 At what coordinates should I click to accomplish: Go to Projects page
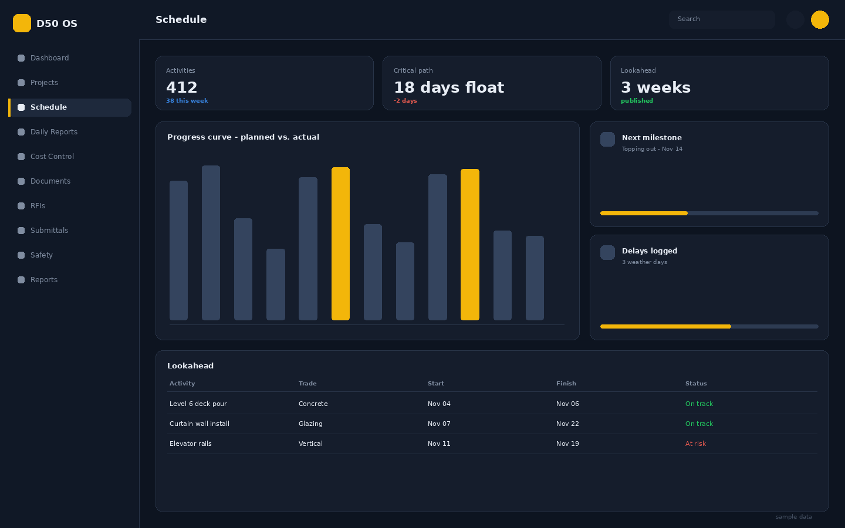70,83
